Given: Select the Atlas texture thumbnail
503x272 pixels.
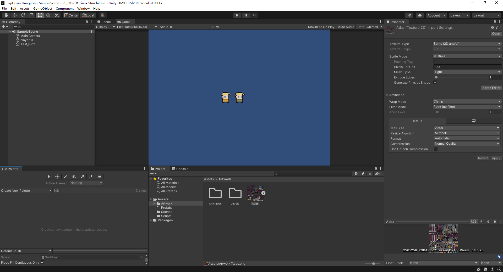Looking at the screenshot, I should [255, 194].
